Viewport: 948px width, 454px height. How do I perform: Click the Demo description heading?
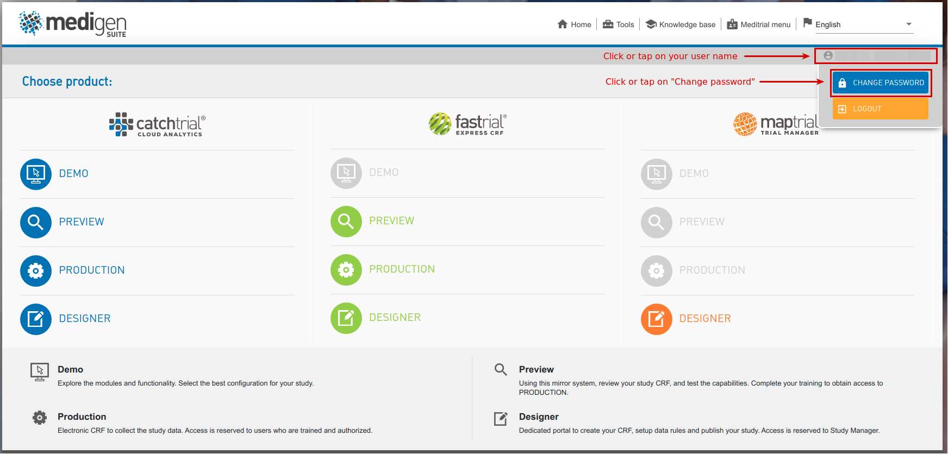[71, 369]
